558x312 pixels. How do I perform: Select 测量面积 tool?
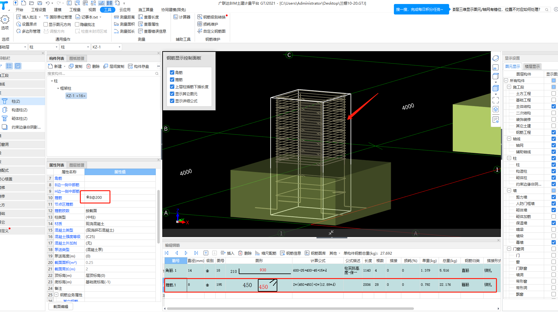(124, 24)
